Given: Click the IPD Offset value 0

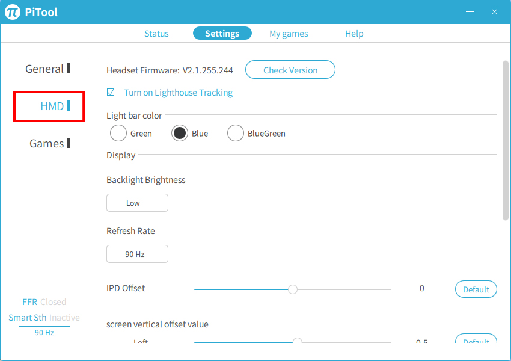Looking at the screenshot, I should click(x=421, y=288).
